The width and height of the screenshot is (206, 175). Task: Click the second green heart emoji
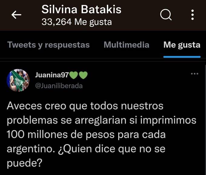(83, 75)
